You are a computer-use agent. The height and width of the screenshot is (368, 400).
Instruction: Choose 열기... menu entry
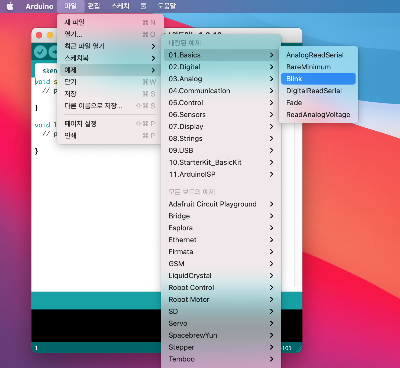click(110, 34)
